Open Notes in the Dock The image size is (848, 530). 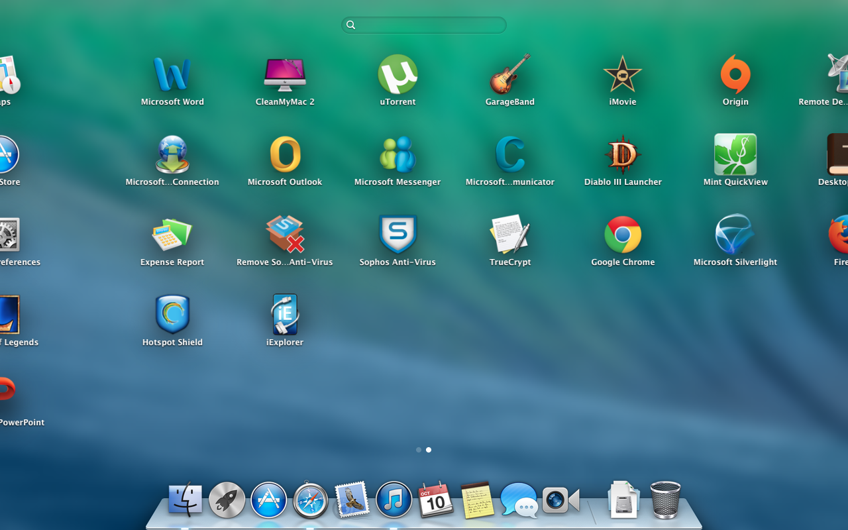coord(477,500)
